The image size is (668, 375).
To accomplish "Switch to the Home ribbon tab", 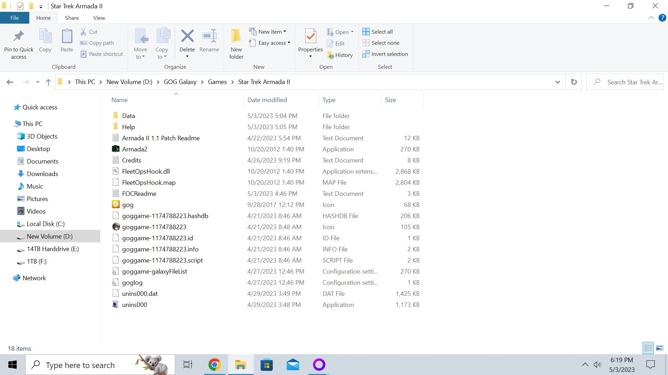I will pyautogui.click(x=43, y=18).
